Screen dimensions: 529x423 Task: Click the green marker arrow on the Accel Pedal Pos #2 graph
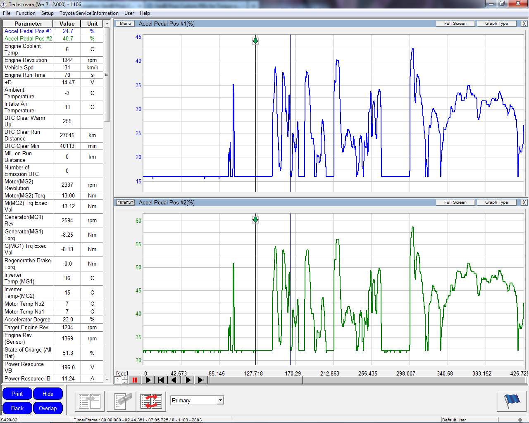pyautogui.click(x=255, y=219)
